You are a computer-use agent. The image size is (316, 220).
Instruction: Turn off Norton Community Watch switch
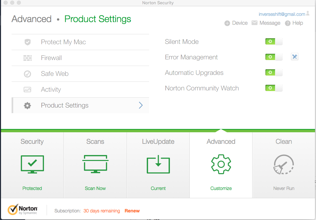pyautogui.click(x=274, y=88)
